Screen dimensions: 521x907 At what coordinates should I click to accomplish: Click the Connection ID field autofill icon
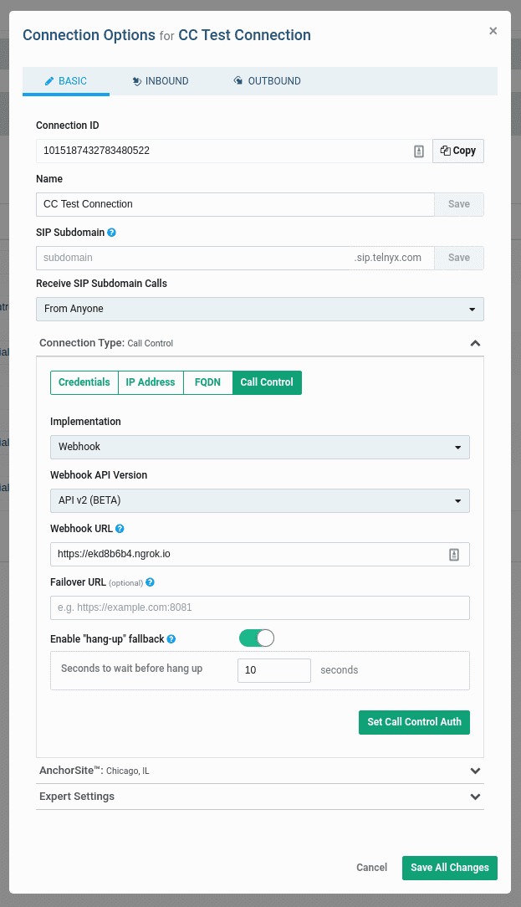(419, 151)
